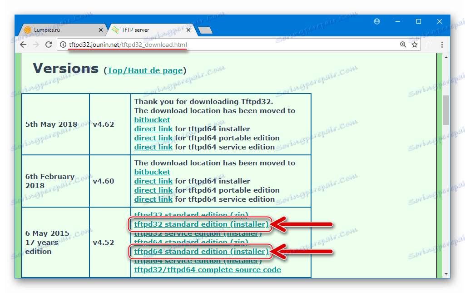
Task: Open tftpd32/tftpd64 complete source code link
Action: tap(208, 270)
